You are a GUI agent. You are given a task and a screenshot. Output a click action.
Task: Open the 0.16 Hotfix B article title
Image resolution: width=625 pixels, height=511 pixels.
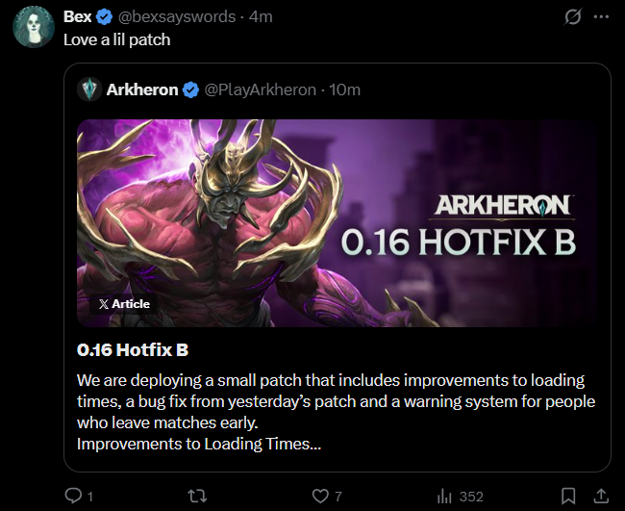point(133,350)
